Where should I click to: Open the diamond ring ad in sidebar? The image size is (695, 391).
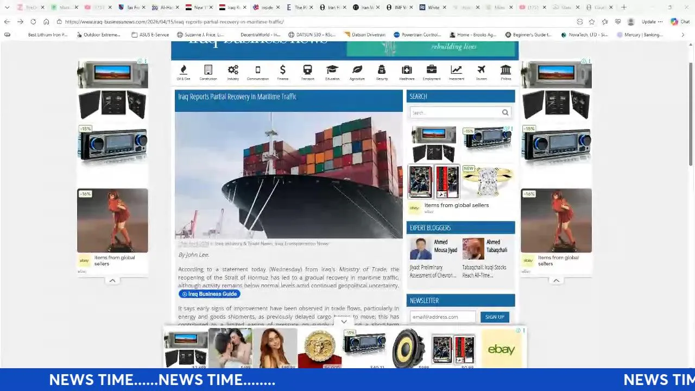point(488,181)
